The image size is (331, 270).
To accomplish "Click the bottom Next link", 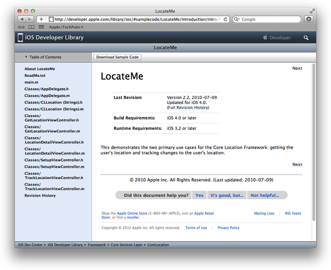I will point(297,164).
